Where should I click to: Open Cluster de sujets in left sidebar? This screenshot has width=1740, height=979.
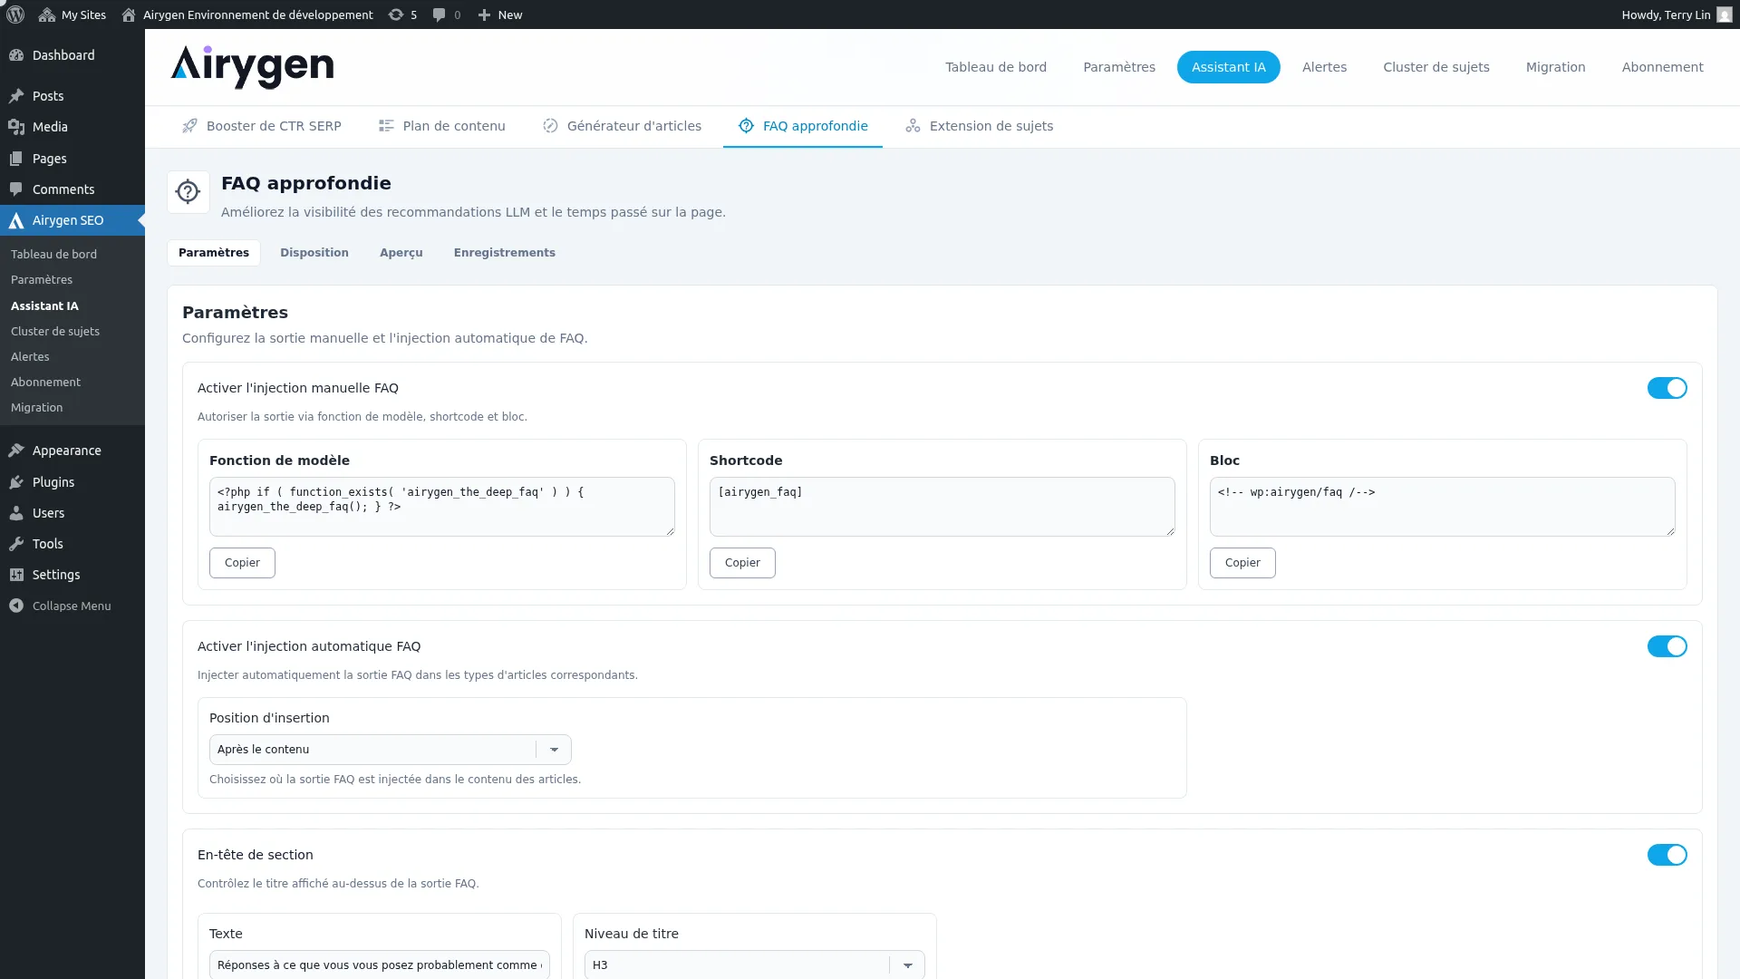(55, 332)
